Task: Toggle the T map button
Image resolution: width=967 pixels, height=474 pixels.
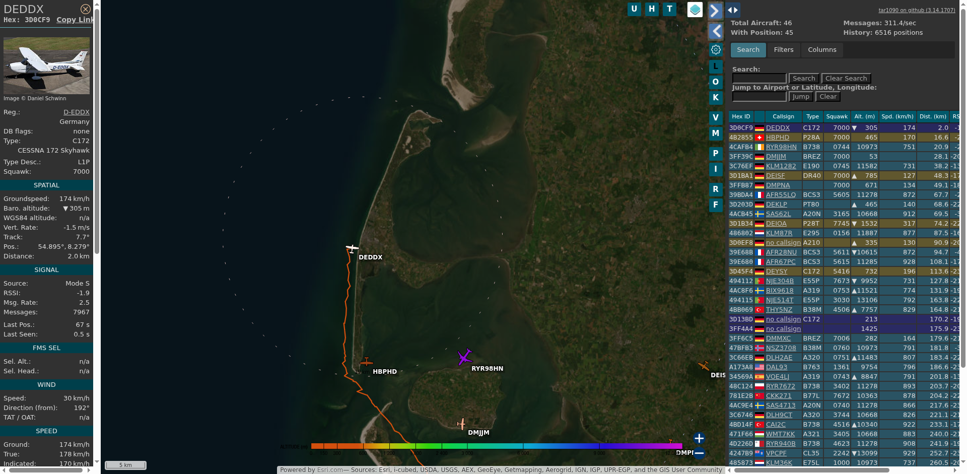Action: pos(669,9)
